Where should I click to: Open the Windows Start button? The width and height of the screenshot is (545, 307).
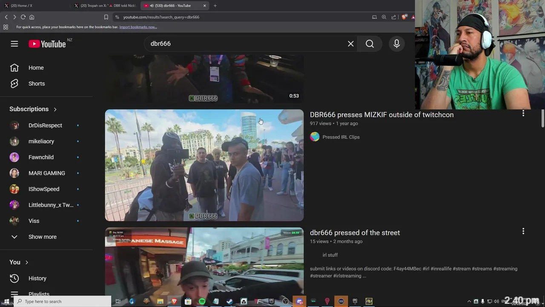[6, 301]
